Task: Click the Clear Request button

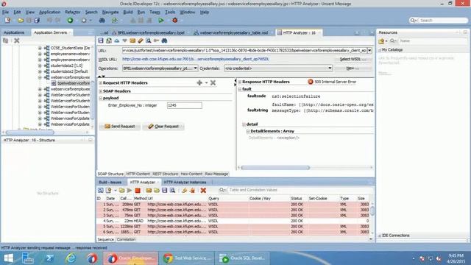Action: pos(163,127)
